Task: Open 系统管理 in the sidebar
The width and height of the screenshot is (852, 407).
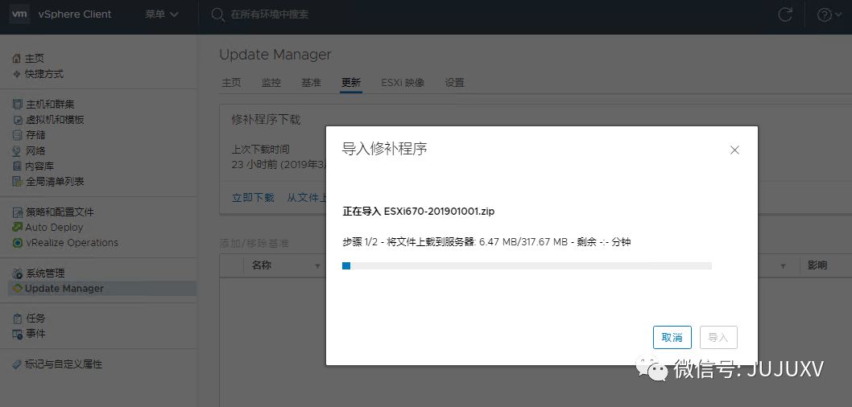Action: tap(45, 273)
